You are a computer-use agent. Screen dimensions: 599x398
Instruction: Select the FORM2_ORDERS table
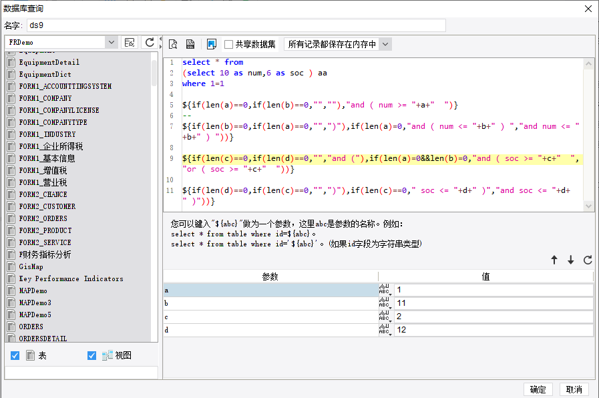click(43, 218)
